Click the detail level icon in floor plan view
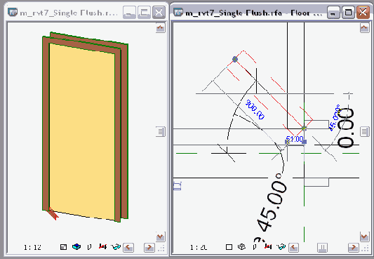 click(x=229, y=247)
